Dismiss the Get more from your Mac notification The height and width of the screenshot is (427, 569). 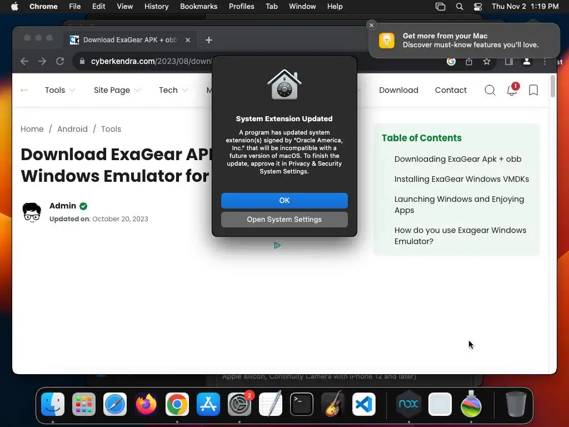click(x=371, y=25)
